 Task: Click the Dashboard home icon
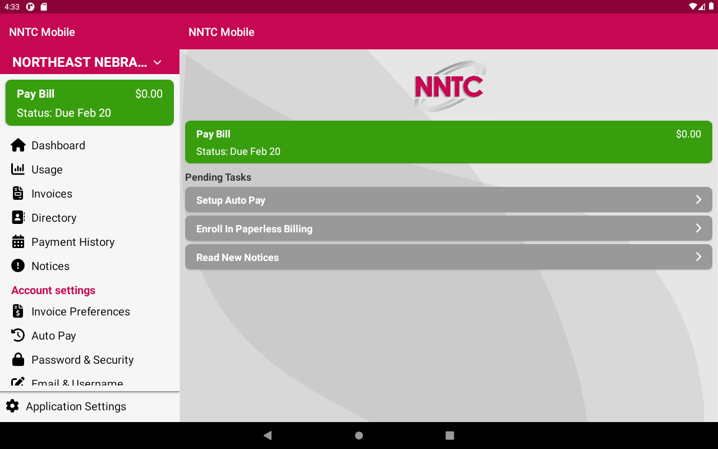pos(18,145)
